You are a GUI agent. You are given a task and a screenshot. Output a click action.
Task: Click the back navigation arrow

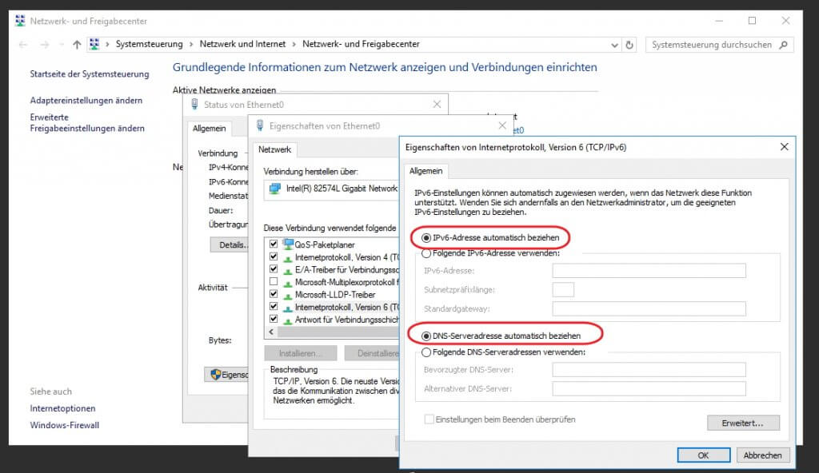pos(23,45)
